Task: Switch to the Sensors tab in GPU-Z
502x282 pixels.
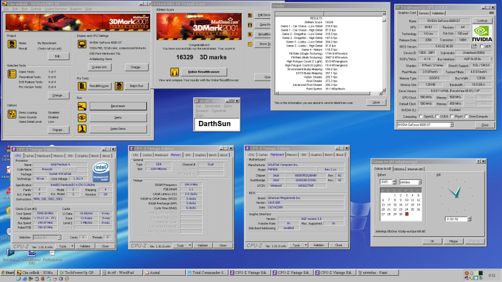Action: click(x=424, y=13)
